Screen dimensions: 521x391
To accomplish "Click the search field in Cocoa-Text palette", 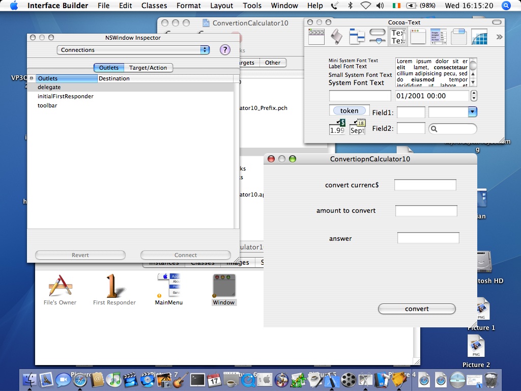I will 452,129.
